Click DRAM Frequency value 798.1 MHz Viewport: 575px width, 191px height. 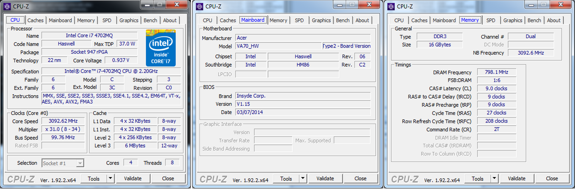tap(497, 72)
